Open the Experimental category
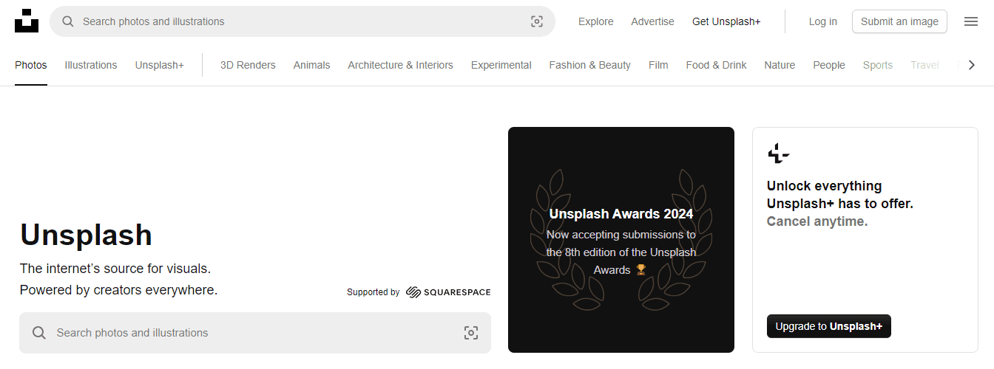This screenshot has width=994, height=369. (501, 65)
